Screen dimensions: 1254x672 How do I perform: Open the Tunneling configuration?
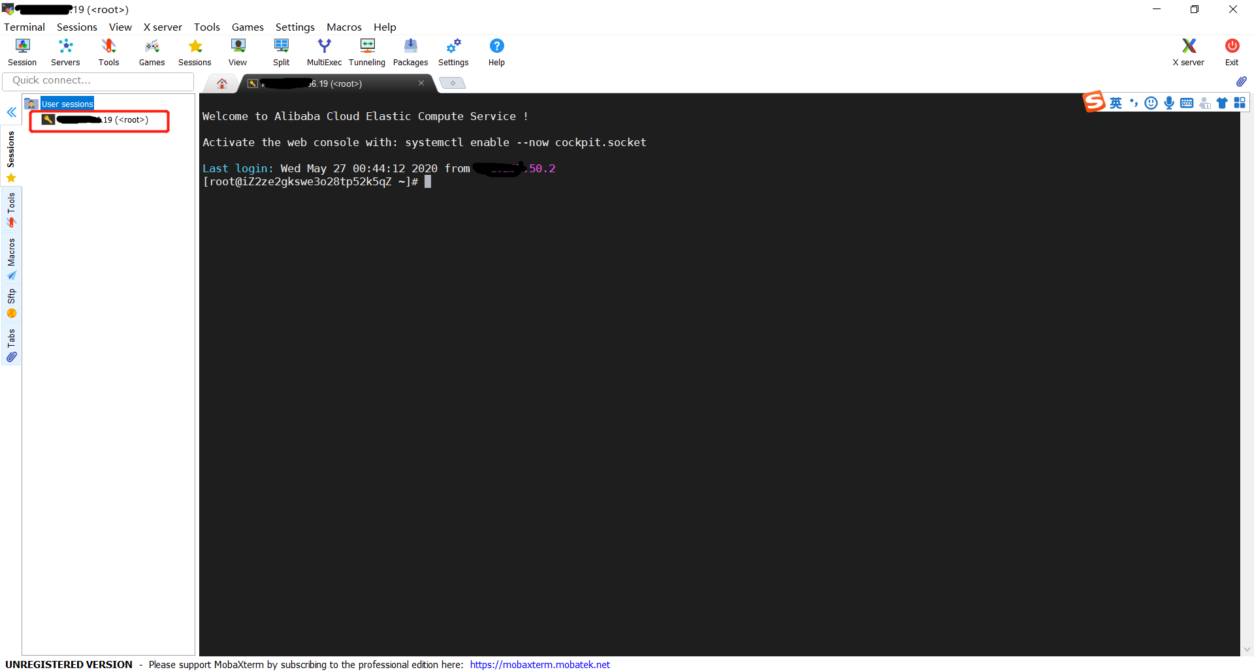point(366,52)
